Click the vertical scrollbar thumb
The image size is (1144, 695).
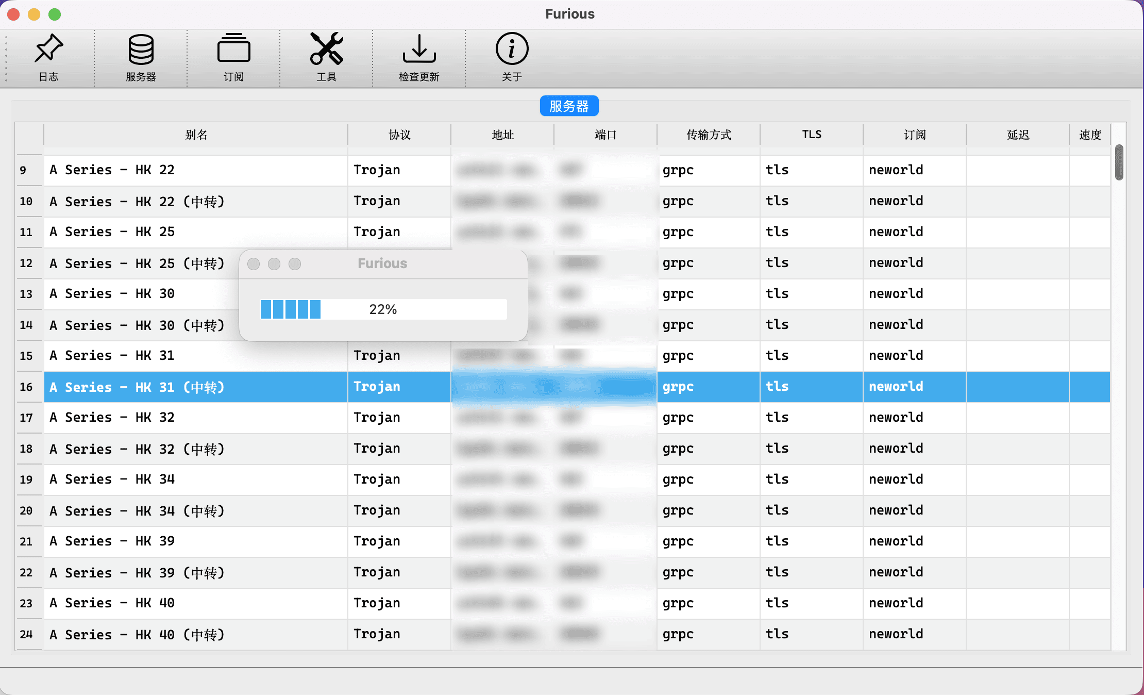(1119, 162)
